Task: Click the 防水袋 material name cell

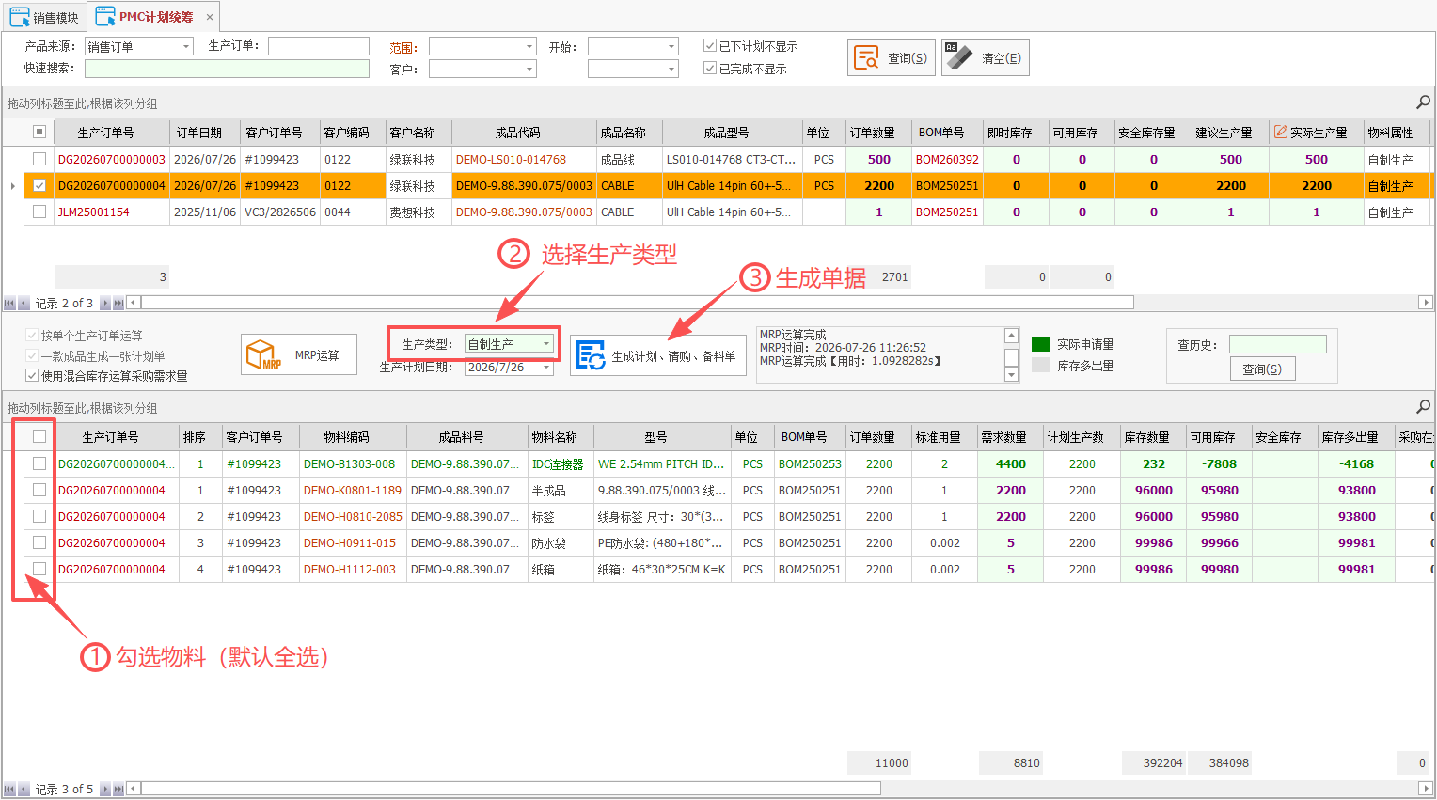Action: click(x=561, y=542)
